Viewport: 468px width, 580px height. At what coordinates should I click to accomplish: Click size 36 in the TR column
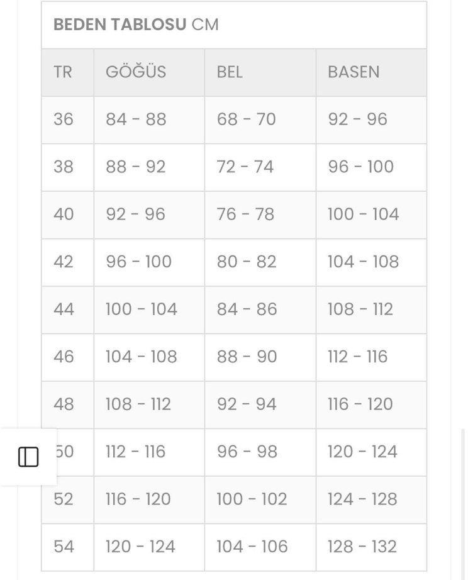65,120
